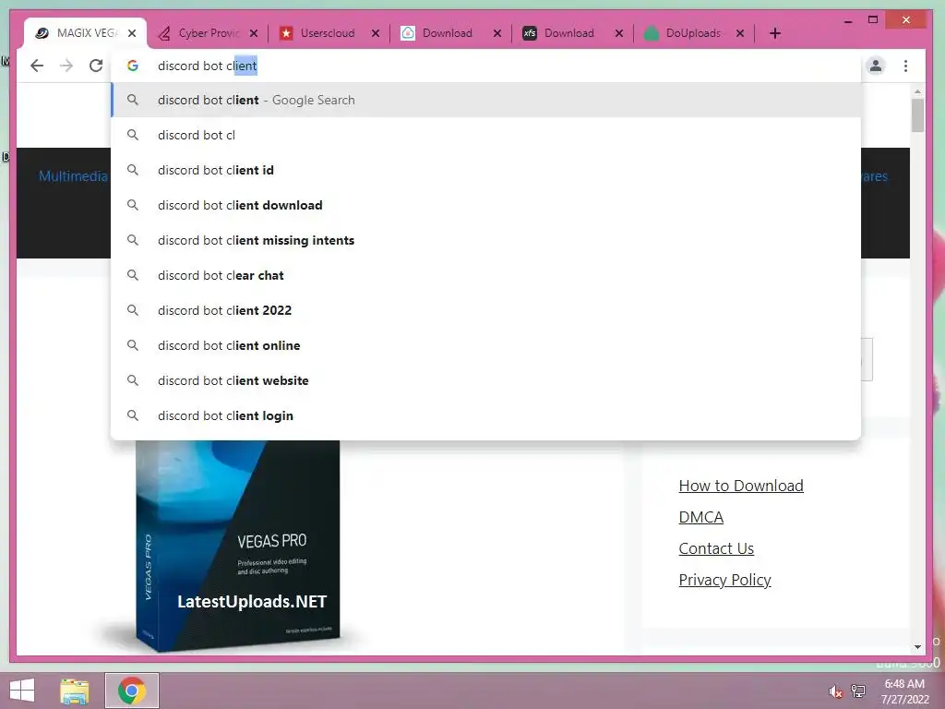Close the MAGIX VEGAS tab
This screenshot has width=945, height=709.
132,33
